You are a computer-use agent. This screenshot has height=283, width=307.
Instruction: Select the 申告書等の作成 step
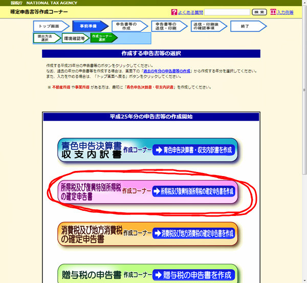[x=130, y=26]
